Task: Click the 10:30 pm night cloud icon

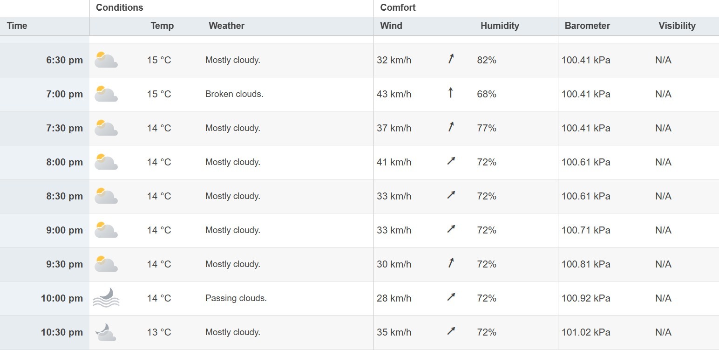Action: [106, 332]
